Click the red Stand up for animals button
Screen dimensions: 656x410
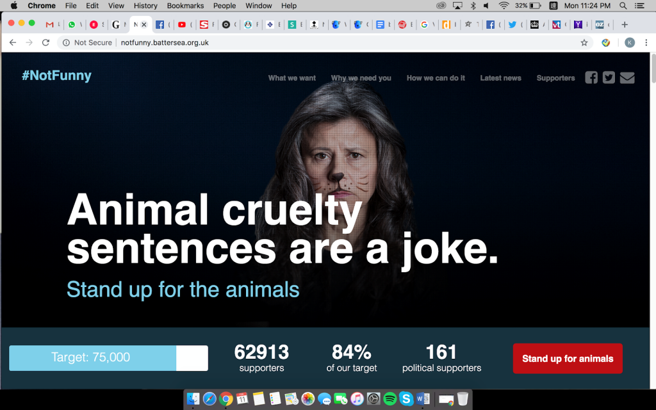pyautogui.click(x=568, y=359)
